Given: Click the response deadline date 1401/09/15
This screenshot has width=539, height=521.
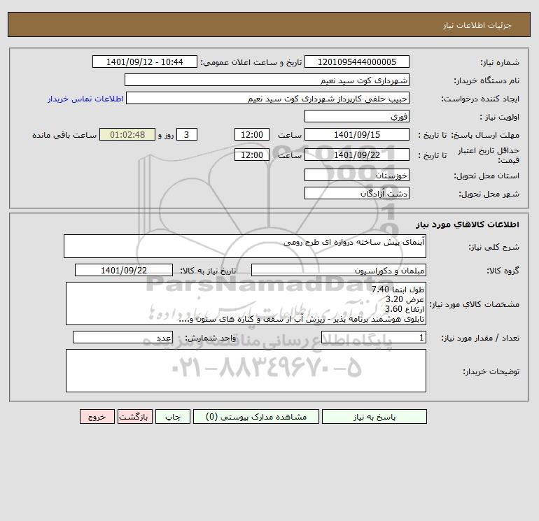Looking at the screenshot, I should 357,135.
